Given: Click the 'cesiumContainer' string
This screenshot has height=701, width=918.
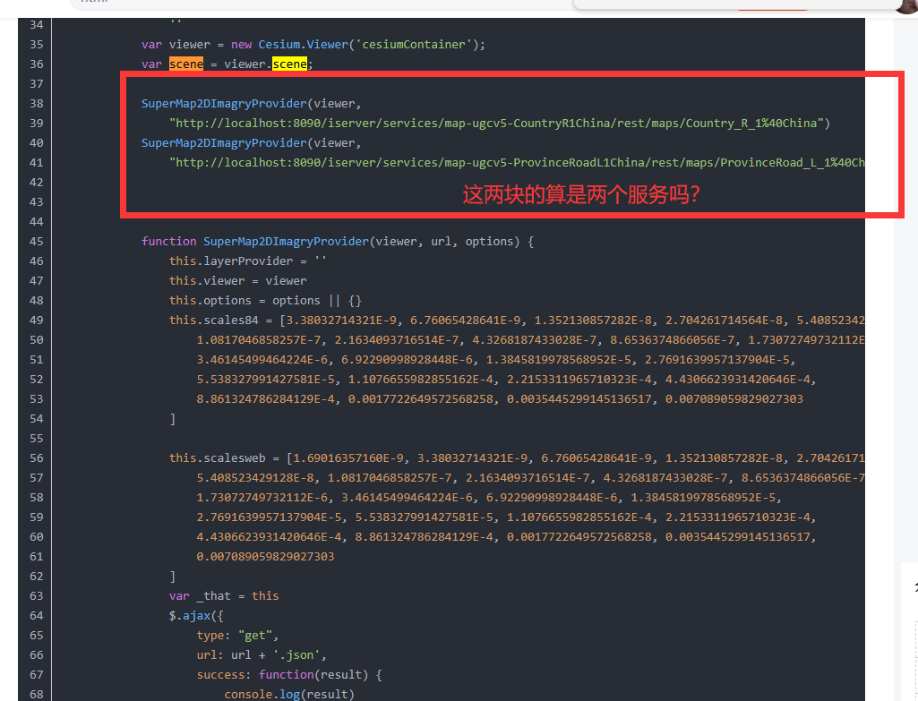Looking at the screenshot, I should pyautogui.click(x=414, y=45).
